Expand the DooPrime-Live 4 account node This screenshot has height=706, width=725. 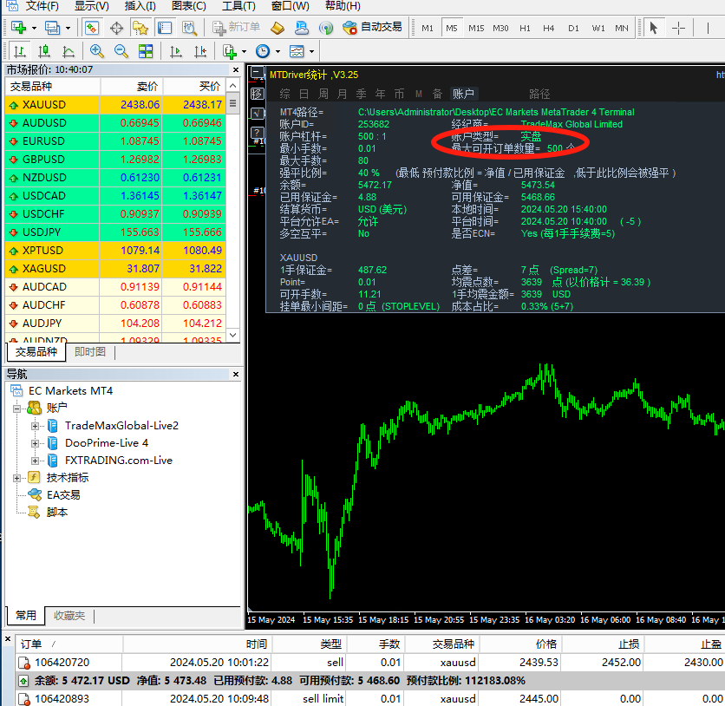point(36,443)
